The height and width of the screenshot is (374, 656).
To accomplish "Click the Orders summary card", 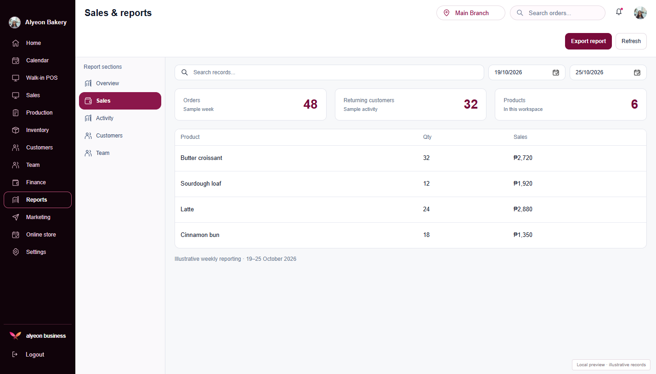I will [250, 104].
